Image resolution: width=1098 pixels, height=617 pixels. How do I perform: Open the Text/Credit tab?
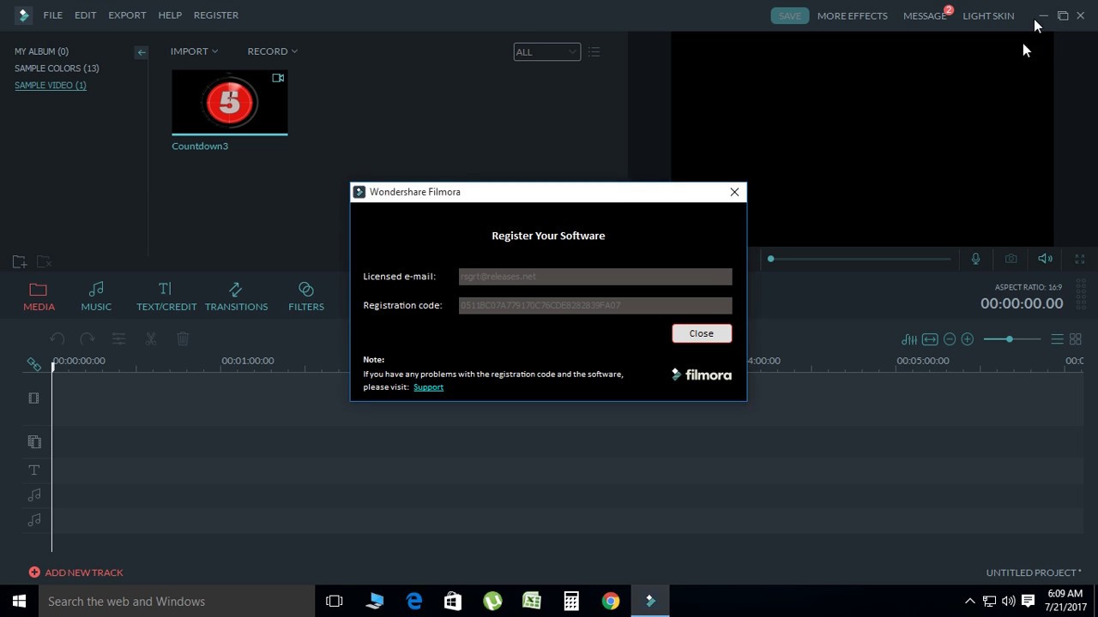pyautogui.click(x=166, y=297)
